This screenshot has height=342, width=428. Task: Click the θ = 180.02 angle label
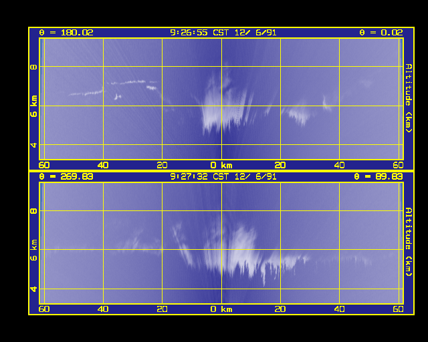66,33
